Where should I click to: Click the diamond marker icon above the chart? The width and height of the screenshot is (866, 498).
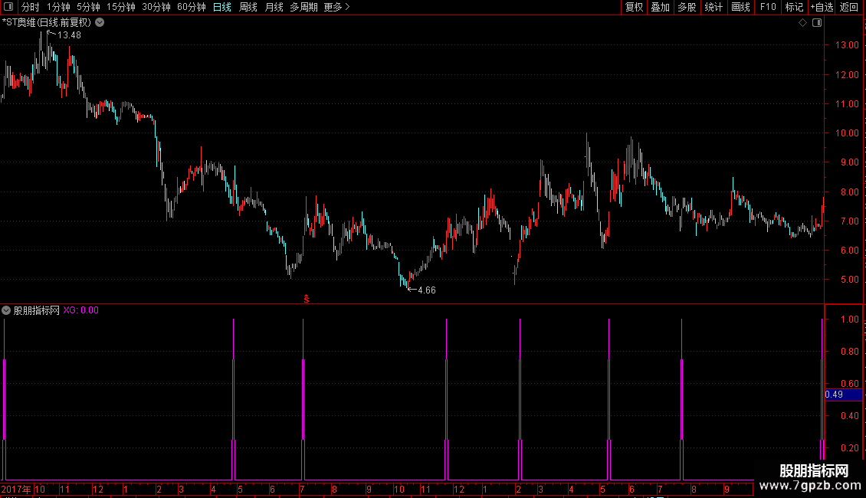coord(803,23)
